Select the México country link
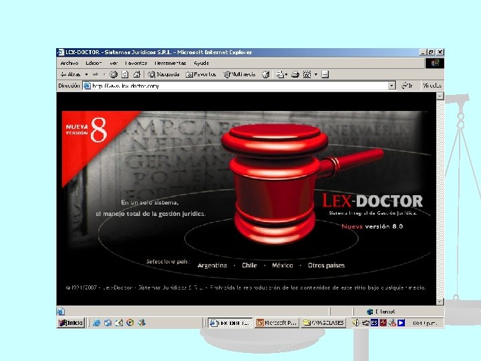Screen dimensions: 481x361 tap(282, 265)
